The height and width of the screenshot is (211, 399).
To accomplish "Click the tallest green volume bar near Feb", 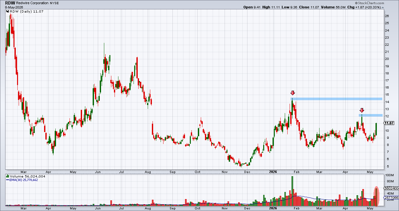I will click(292, 191).
